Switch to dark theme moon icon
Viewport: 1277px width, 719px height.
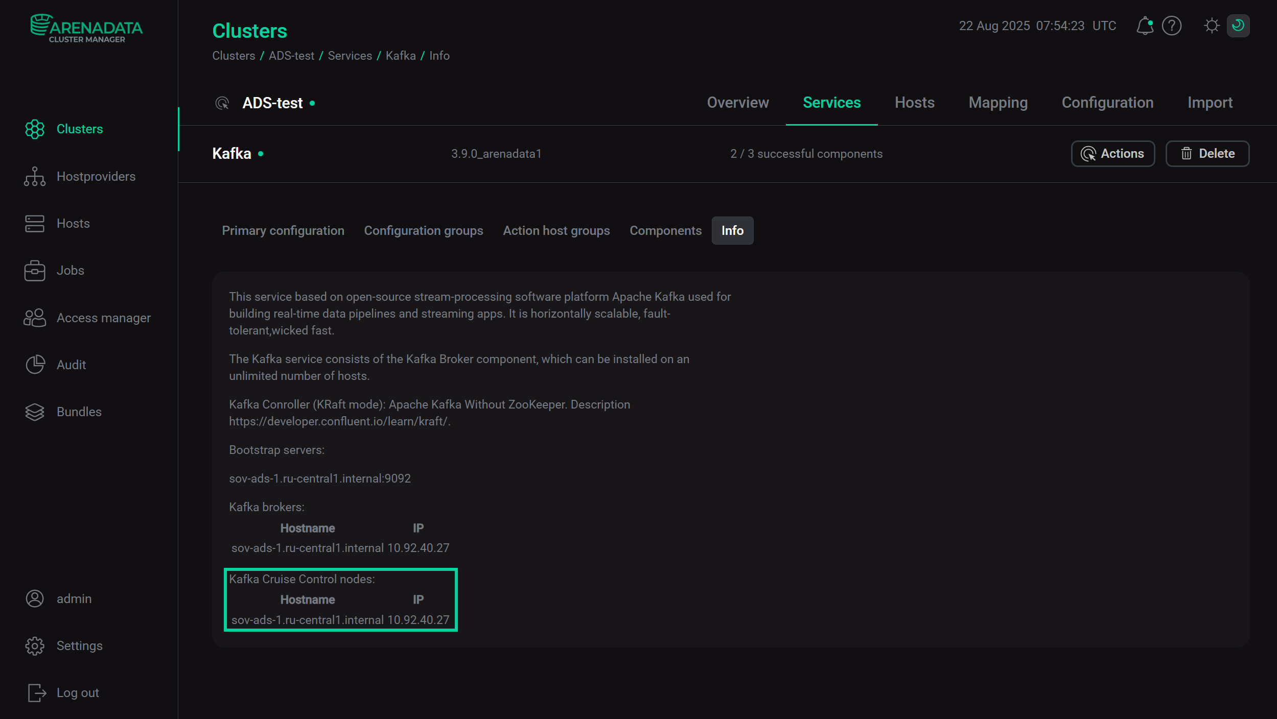1238,26
